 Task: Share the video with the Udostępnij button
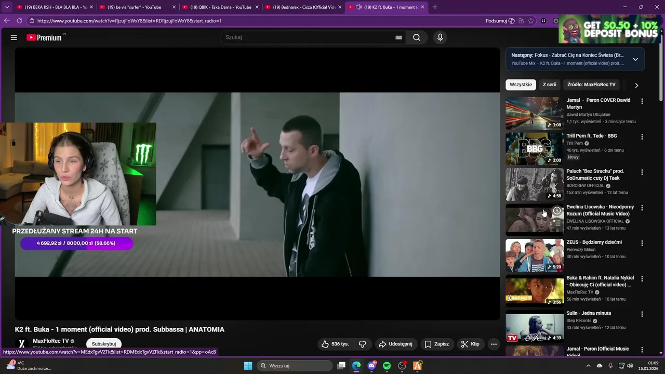[x=395, y=344]
